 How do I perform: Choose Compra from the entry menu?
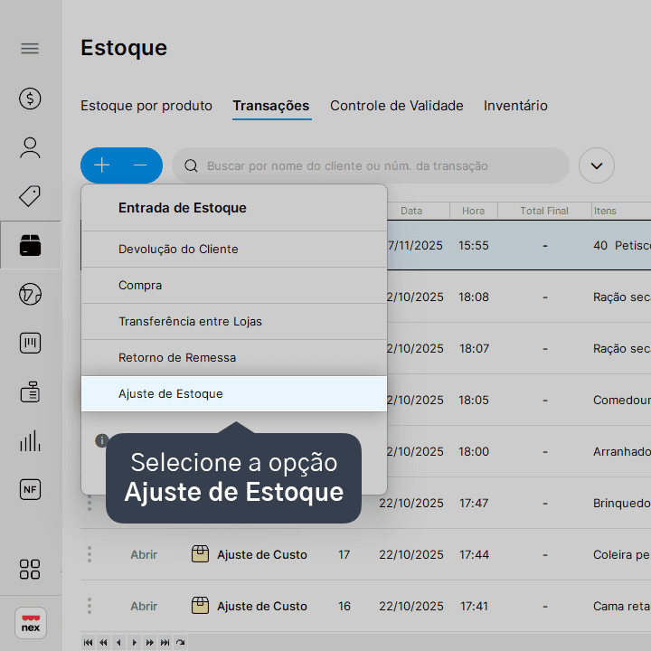[x=234, y=285]
